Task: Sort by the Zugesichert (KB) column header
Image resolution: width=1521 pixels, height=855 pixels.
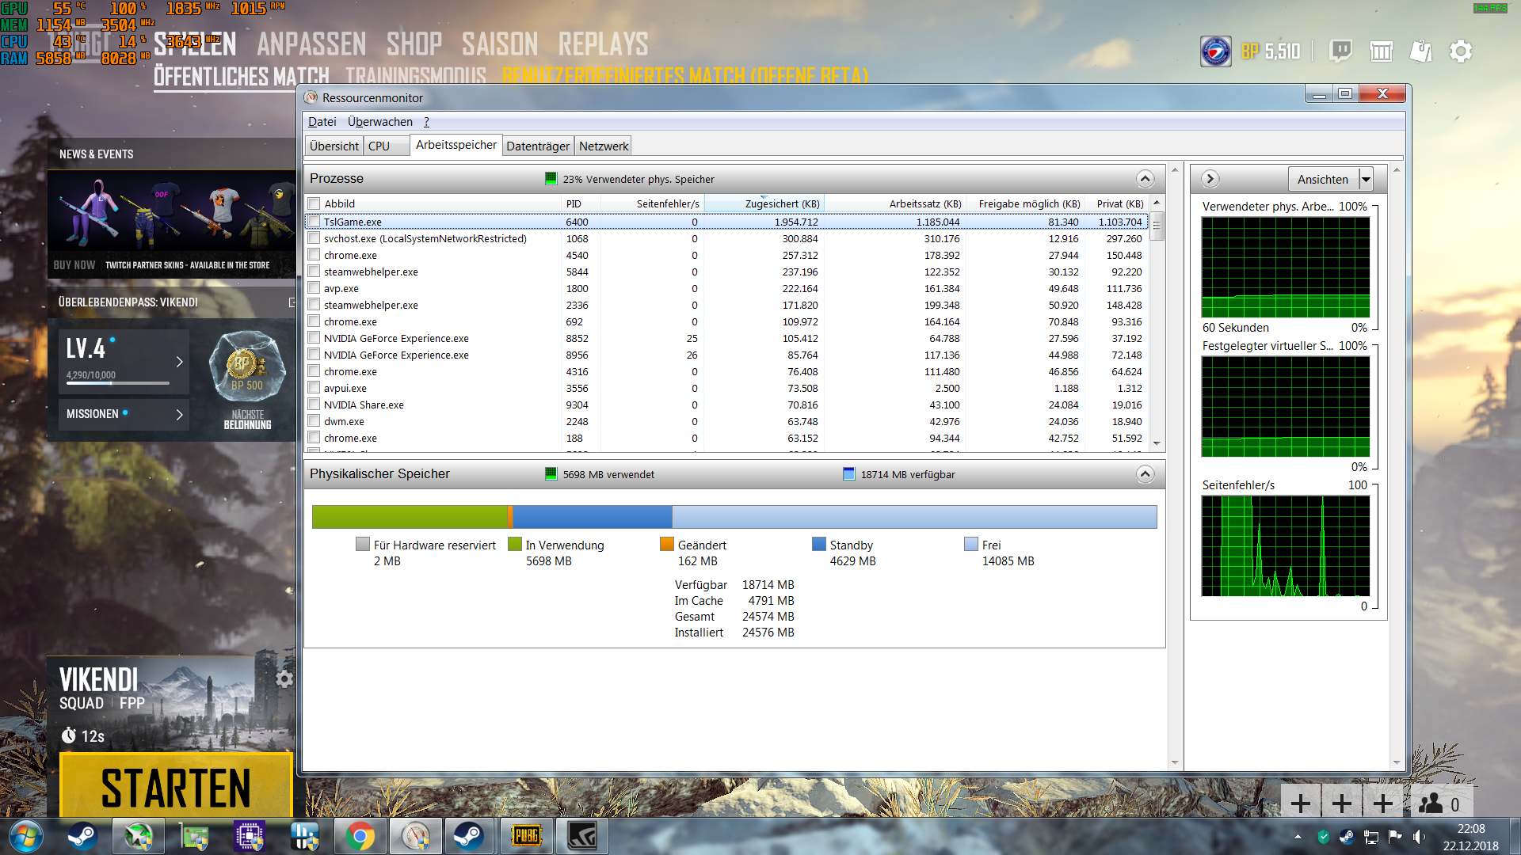Action: coord(781,204)
